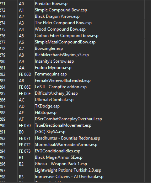The height and width of the screenshot is (183, 151).
Task: Select the Predator Bow.esp row
Action: pos(51,4)
